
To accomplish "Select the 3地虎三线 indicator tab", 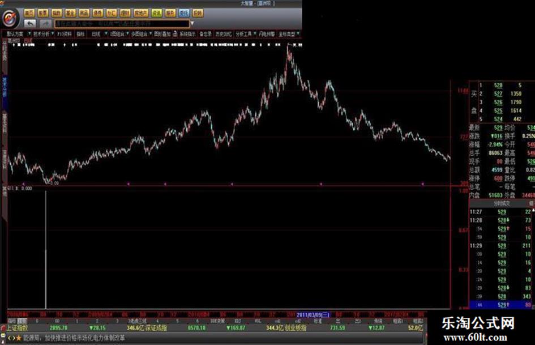I will point(138,321).
